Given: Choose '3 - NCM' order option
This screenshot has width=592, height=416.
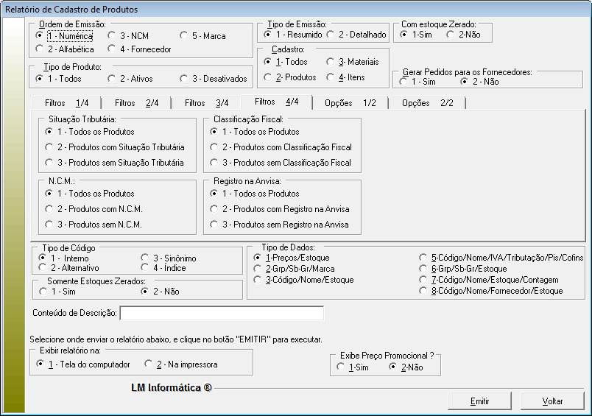Looking at the screenshot, I should [112, 35].
